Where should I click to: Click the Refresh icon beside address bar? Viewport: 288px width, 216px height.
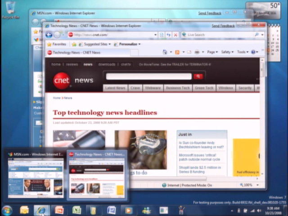click(x=168, y=35)
